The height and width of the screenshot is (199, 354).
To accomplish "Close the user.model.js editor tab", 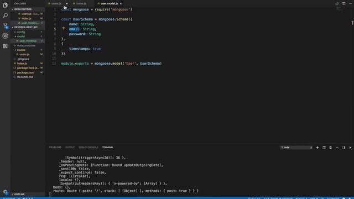I will (x=121, y=4).
